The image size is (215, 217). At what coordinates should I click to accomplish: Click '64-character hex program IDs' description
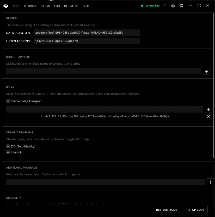pos(44,174)
